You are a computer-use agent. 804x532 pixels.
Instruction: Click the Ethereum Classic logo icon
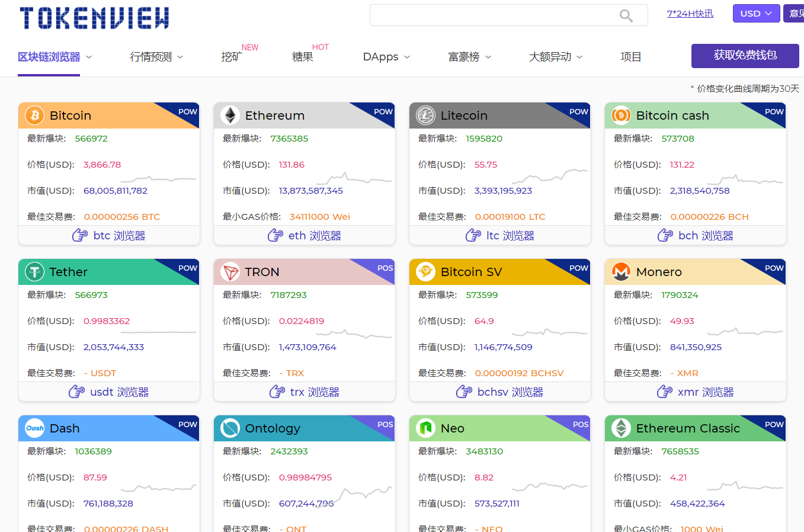tap(621, 428)
